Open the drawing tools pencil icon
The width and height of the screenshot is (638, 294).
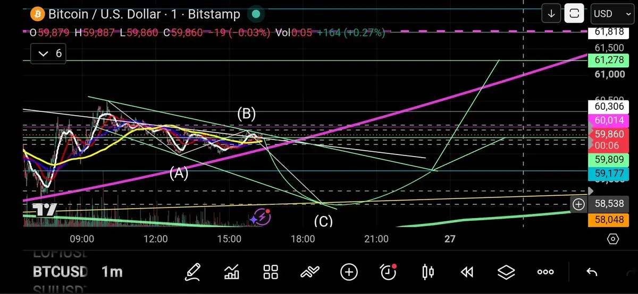click(193, 272)
